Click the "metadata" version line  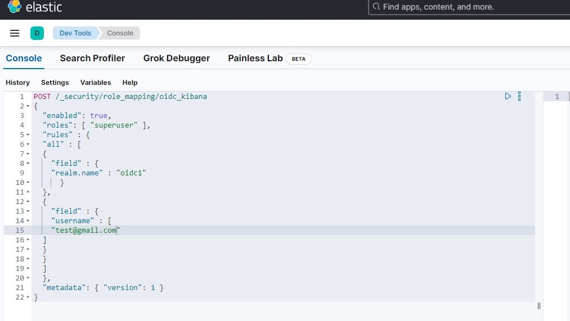pyautogui.click(x=103, y=288)
